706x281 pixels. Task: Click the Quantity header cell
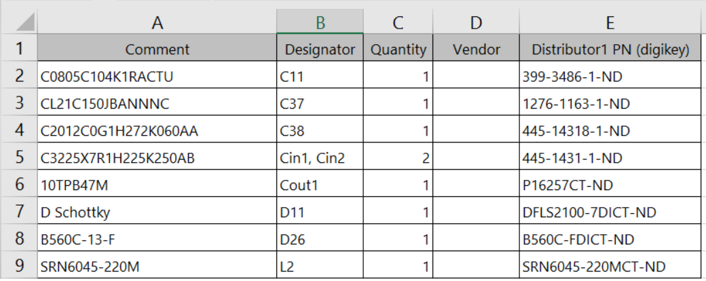(398, 49)
